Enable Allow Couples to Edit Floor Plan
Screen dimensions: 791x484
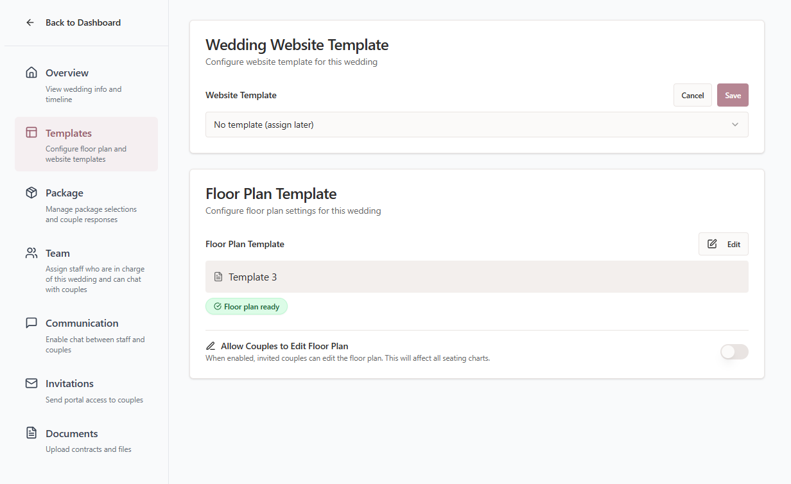point(734,352)
